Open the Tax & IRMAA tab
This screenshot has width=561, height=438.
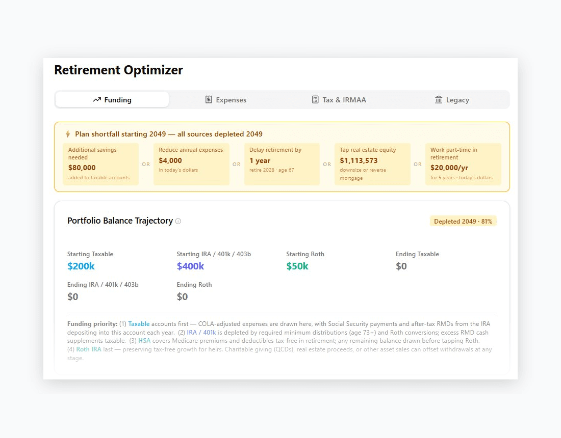339,99
